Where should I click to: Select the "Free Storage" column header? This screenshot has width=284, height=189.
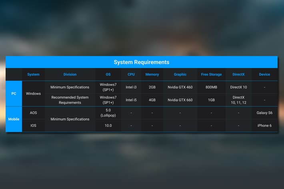click(x=211, y=74)
